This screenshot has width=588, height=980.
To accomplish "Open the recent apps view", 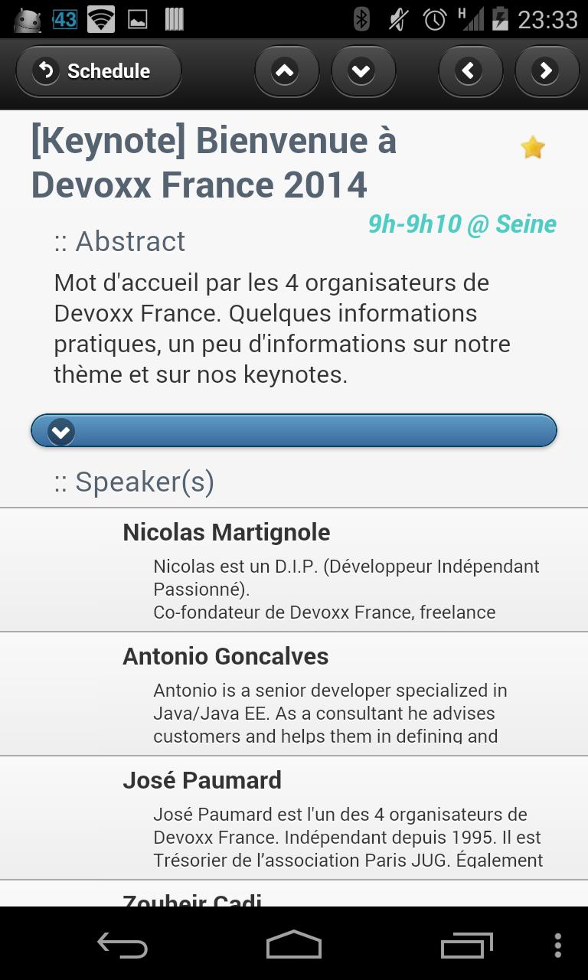I will (466, 946).
